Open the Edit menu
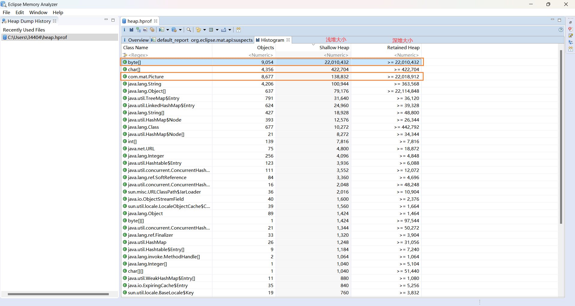Image resolution: width=575 pixels, height=306 pixels. [20, 12]
